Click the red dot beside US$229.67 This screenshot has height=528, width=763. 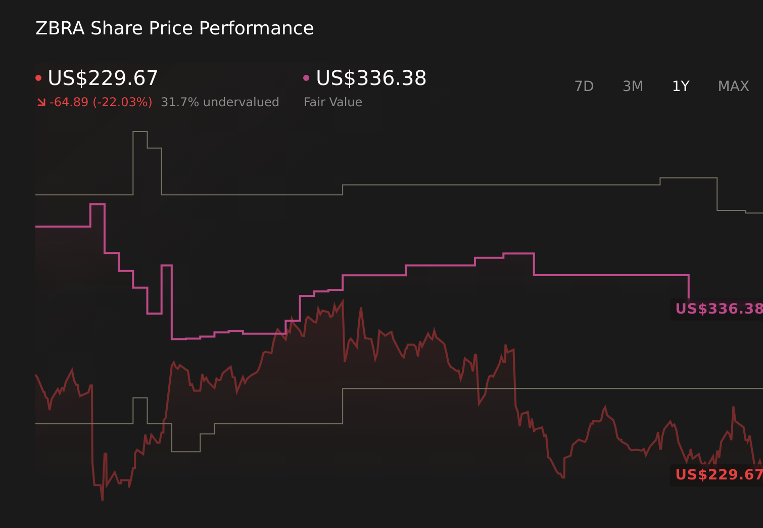click(38, 78)
